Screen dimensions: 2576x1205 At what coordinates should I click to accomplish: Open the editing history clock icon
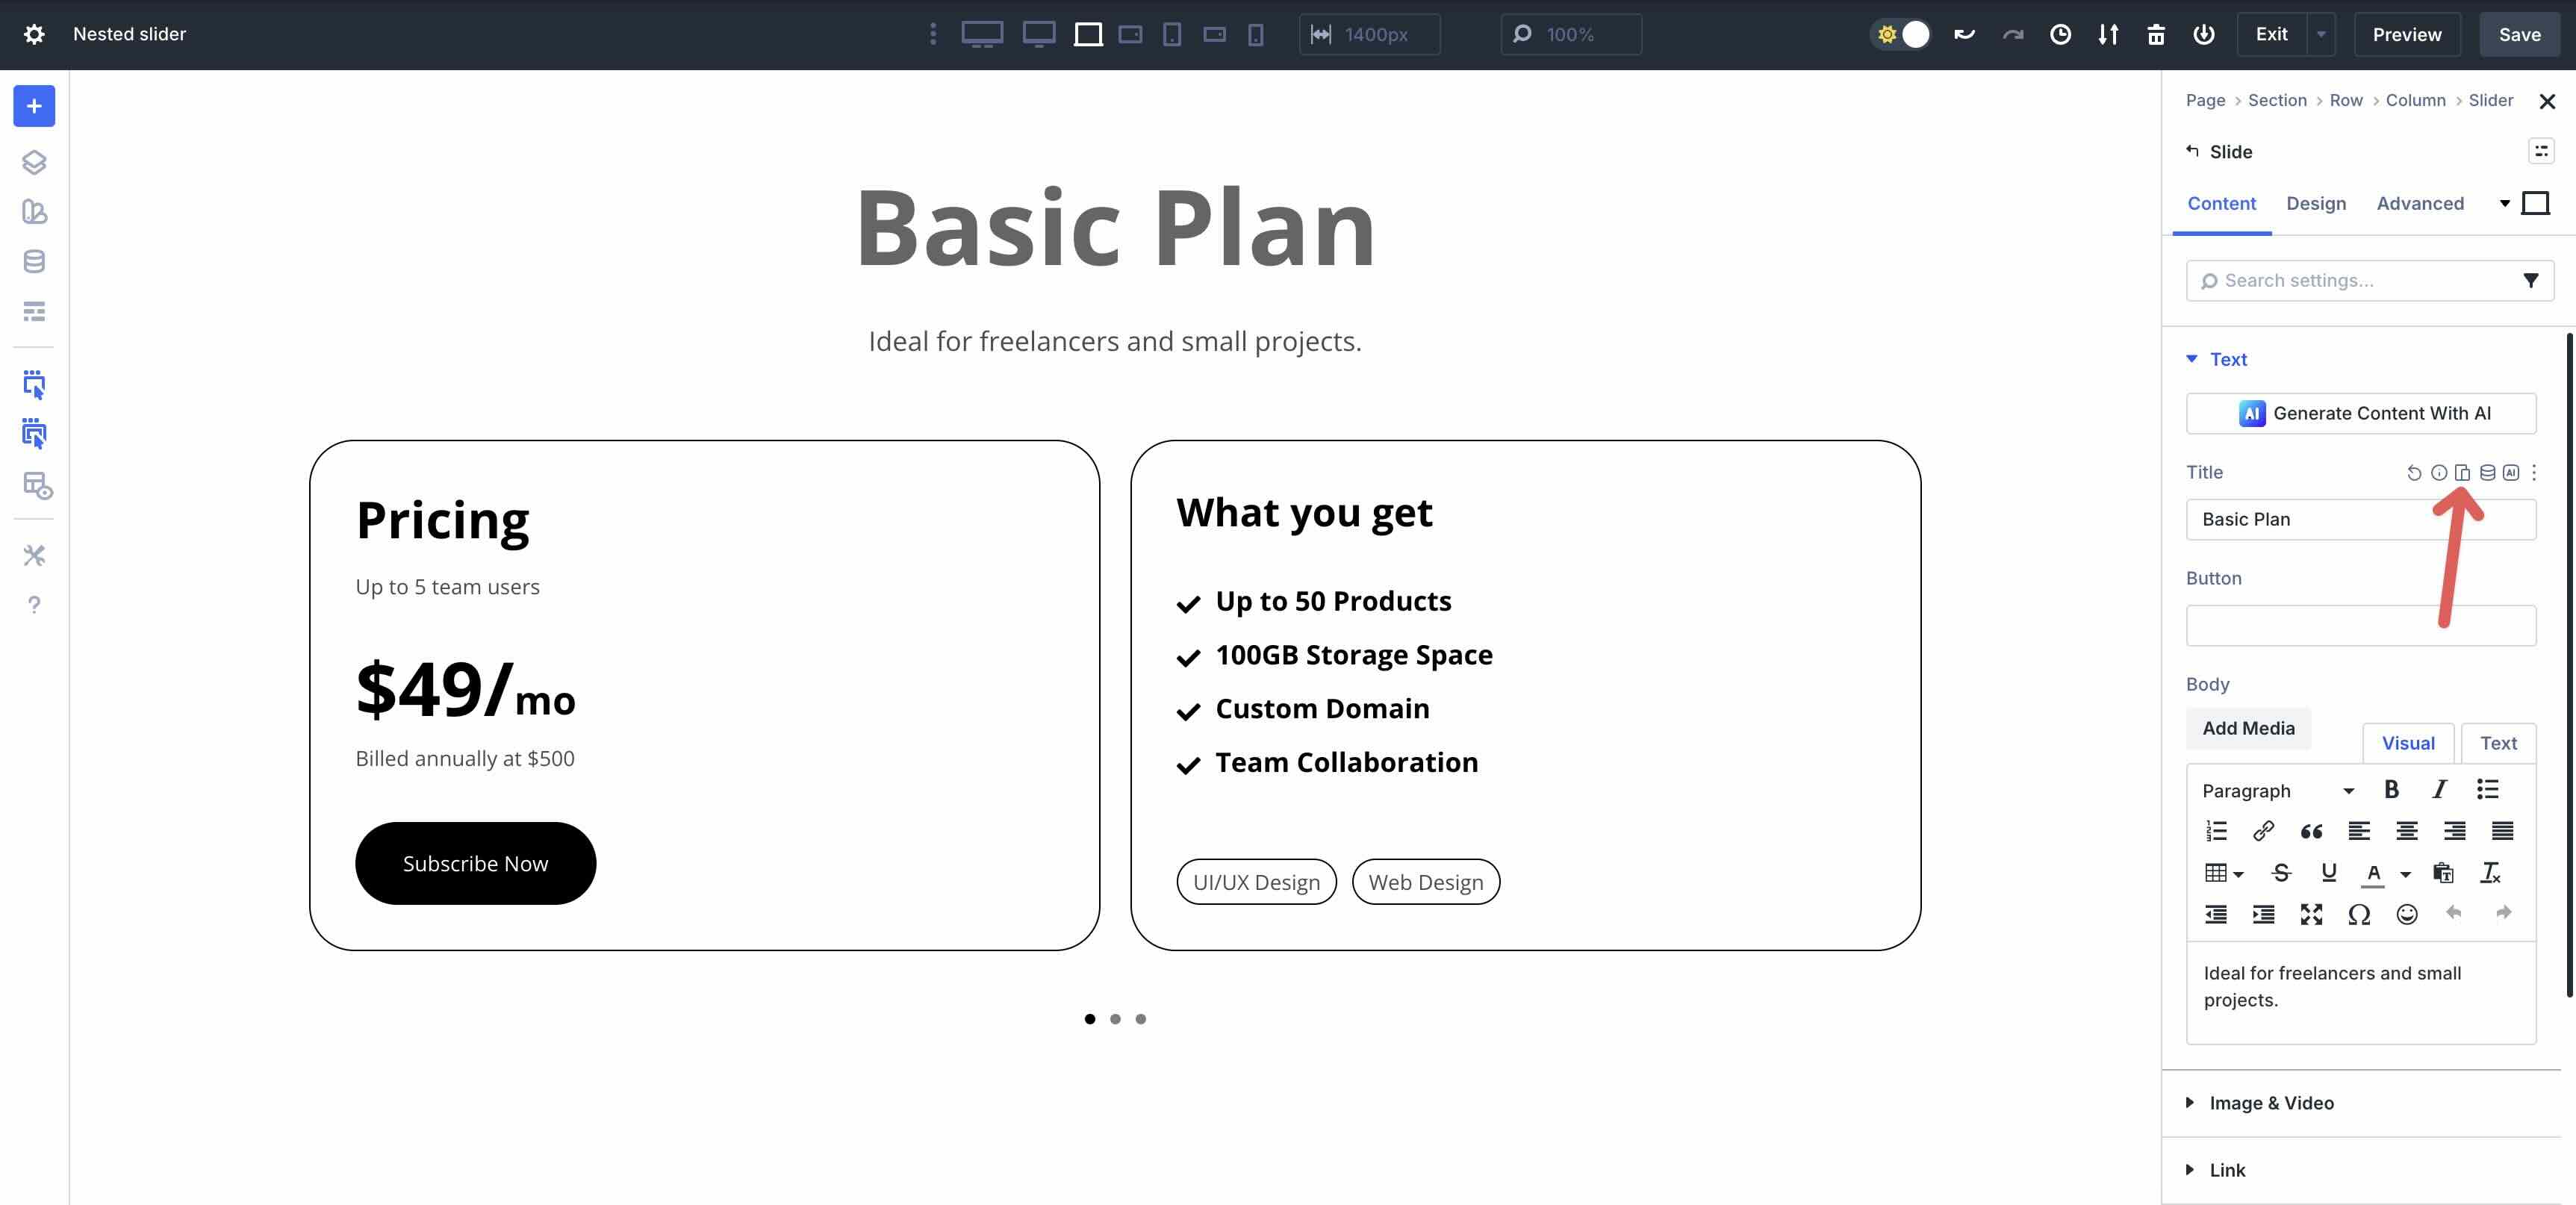click(x=2060, y=34)
